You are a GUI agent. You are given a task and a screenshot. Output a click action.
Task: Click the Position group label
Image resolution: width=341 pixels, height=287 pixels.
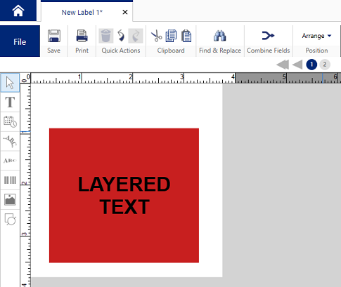tap(316, 51)
